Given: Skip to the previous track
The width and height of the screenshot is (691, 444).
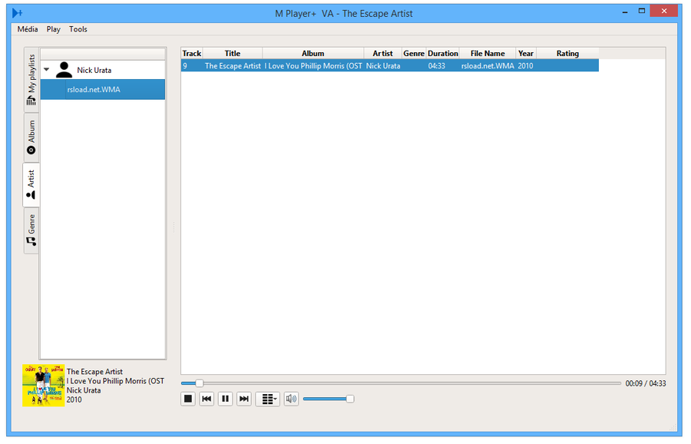Looking at the screenshot, I should [207, 399].
